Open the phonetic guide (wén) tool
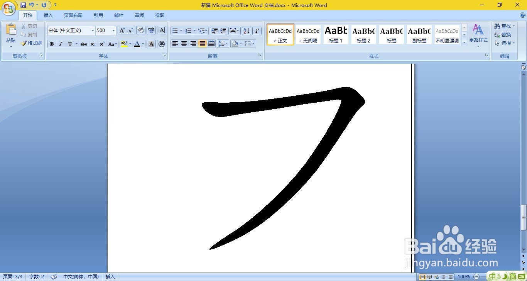Viewport: 527px width, 281px height. point(151,30)
